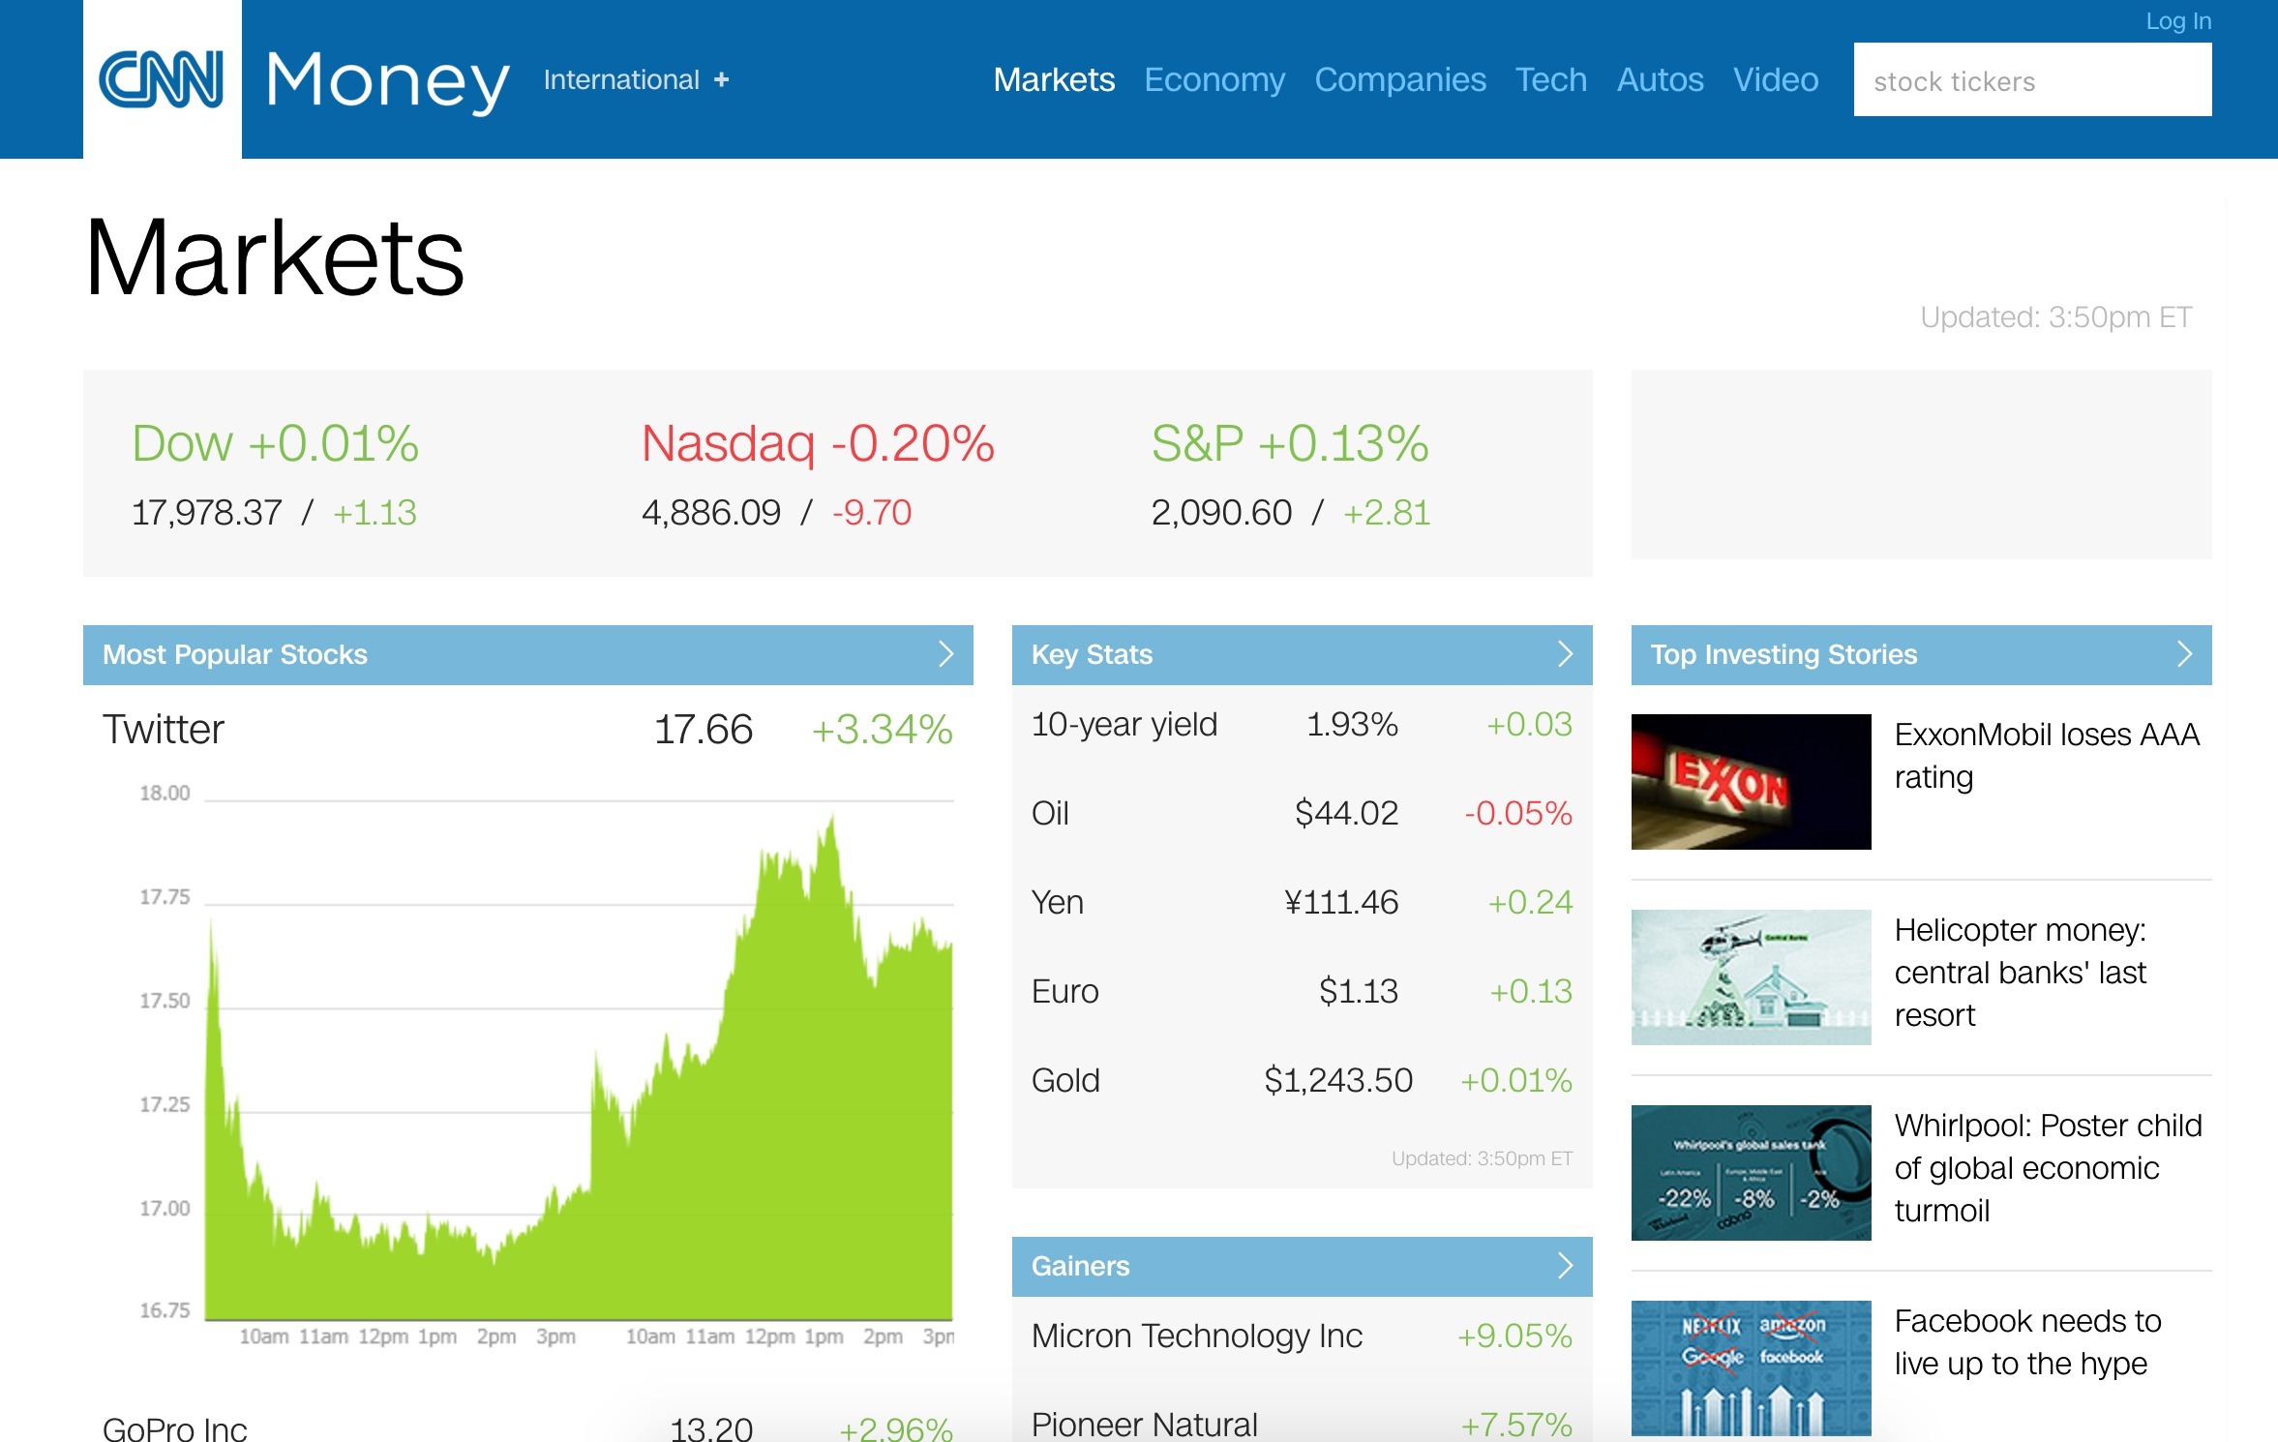This screenshot has width=2278, height=1442.
Task: Open the Netflix Amazon Facebook image
Action: click(1751, 1367)
